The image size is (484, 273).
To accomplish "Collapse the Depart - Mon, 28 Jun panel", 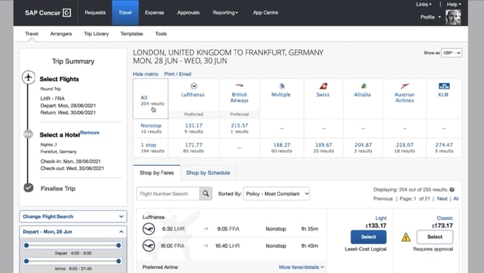I will click(x=73, y=232).
